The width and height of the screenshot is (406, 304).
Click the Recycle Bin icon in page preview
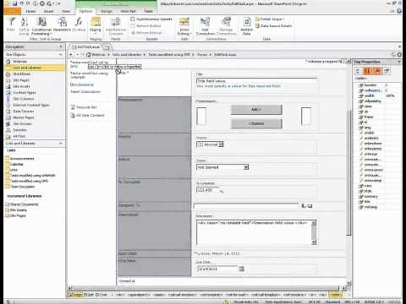click(73, 107)
